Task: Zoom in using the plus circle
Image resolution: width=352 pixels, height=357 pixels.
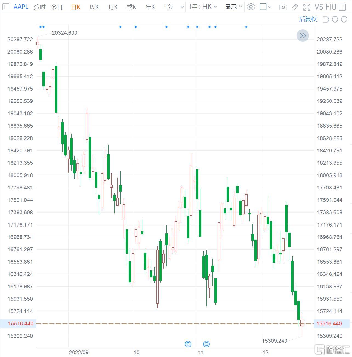Action: [344, 19]
